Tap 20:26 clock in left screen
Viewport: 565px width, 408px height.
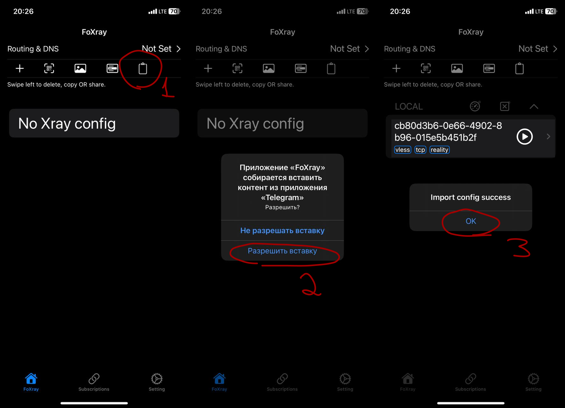23,11
